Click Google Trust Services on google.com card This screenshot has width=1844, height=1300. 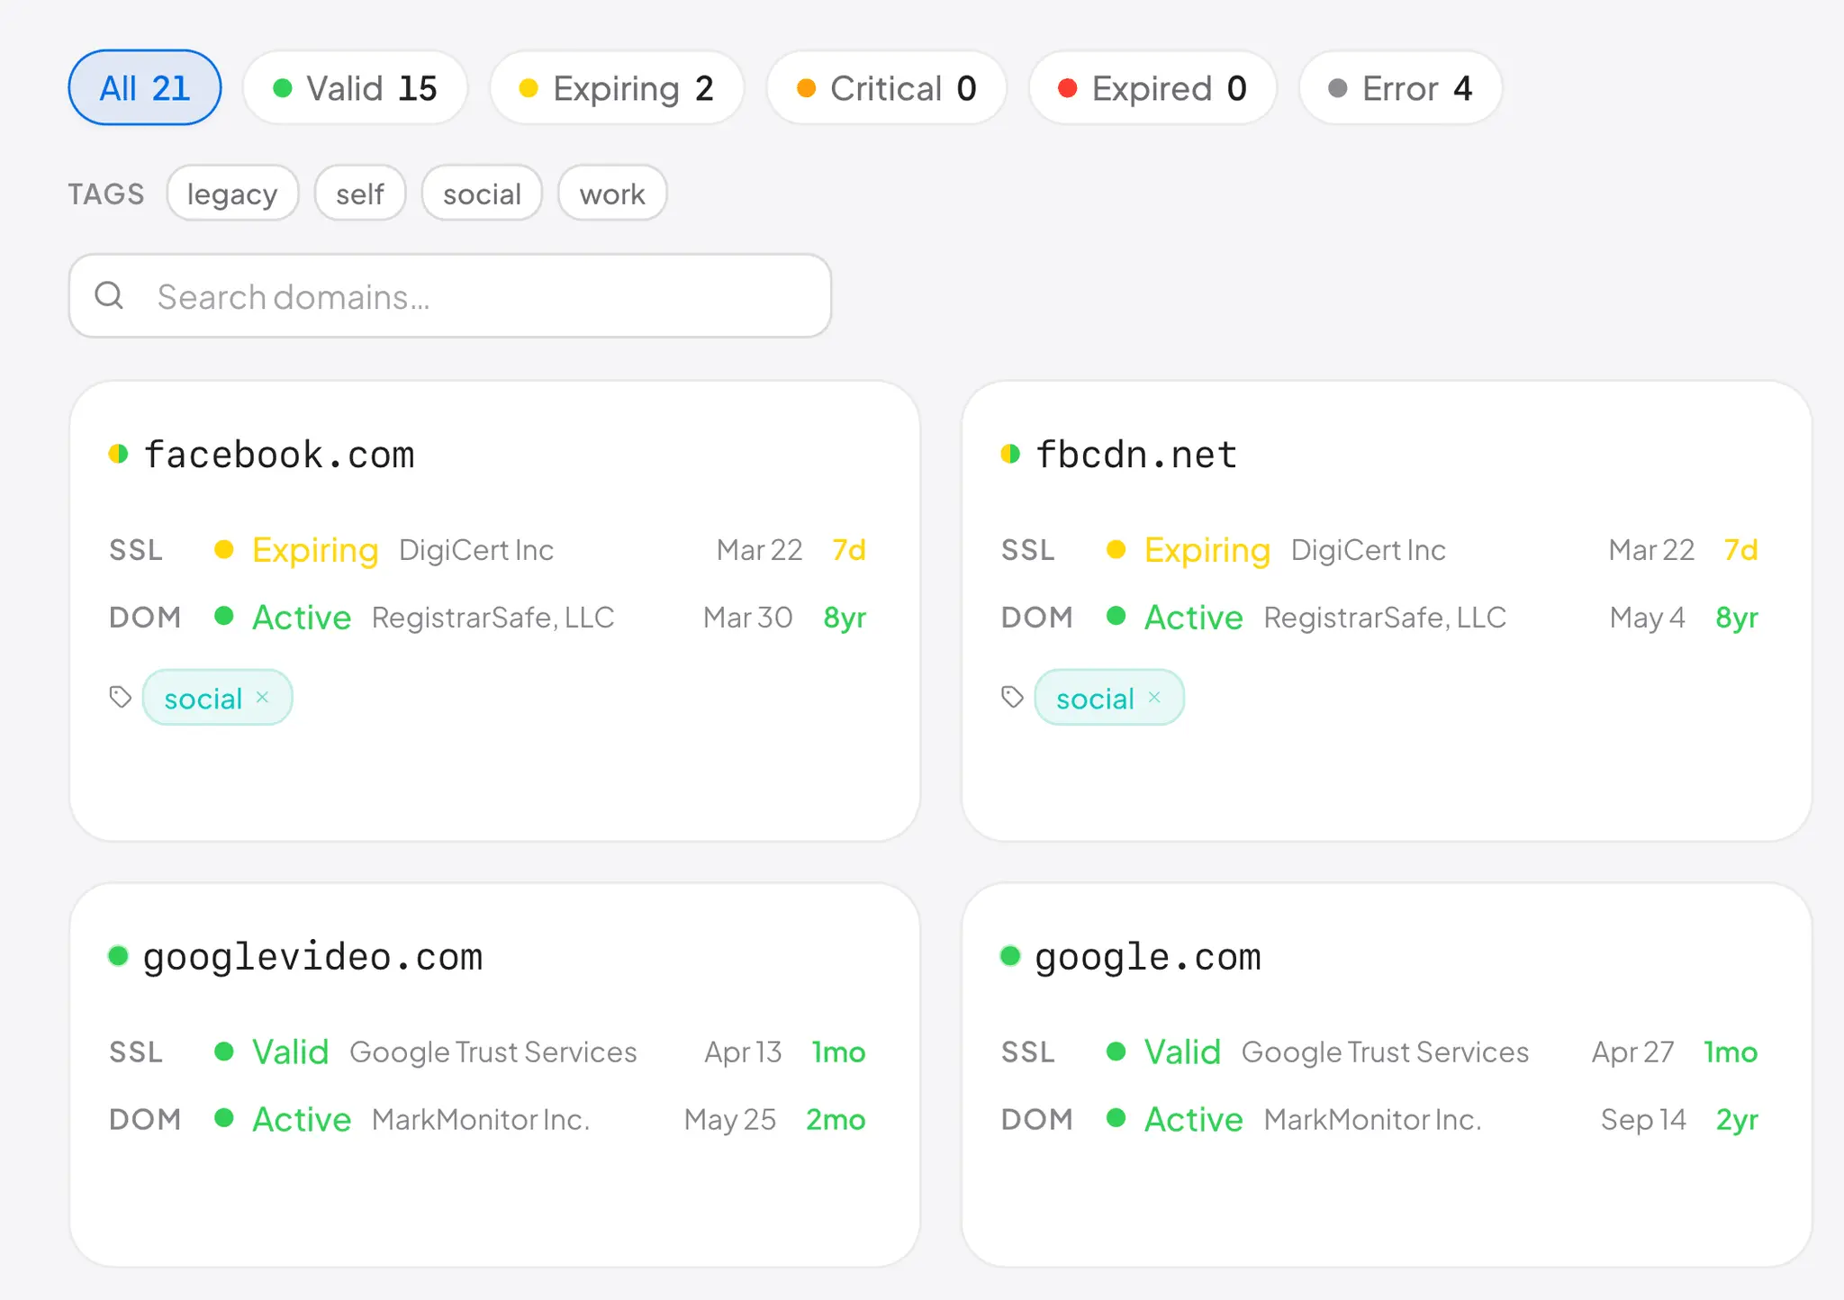coord(1386,1052)
